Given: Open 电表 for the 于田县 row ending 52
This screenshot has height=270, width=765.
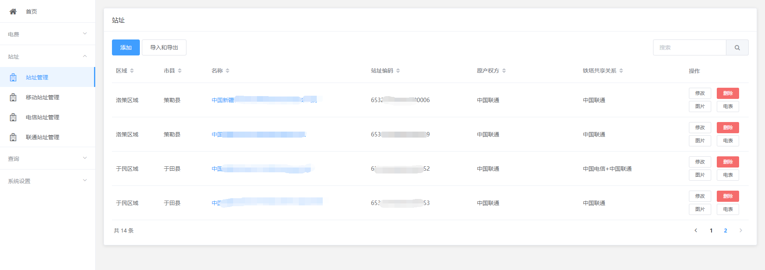Looking at the screenshot, I should (x=728, y=175).
